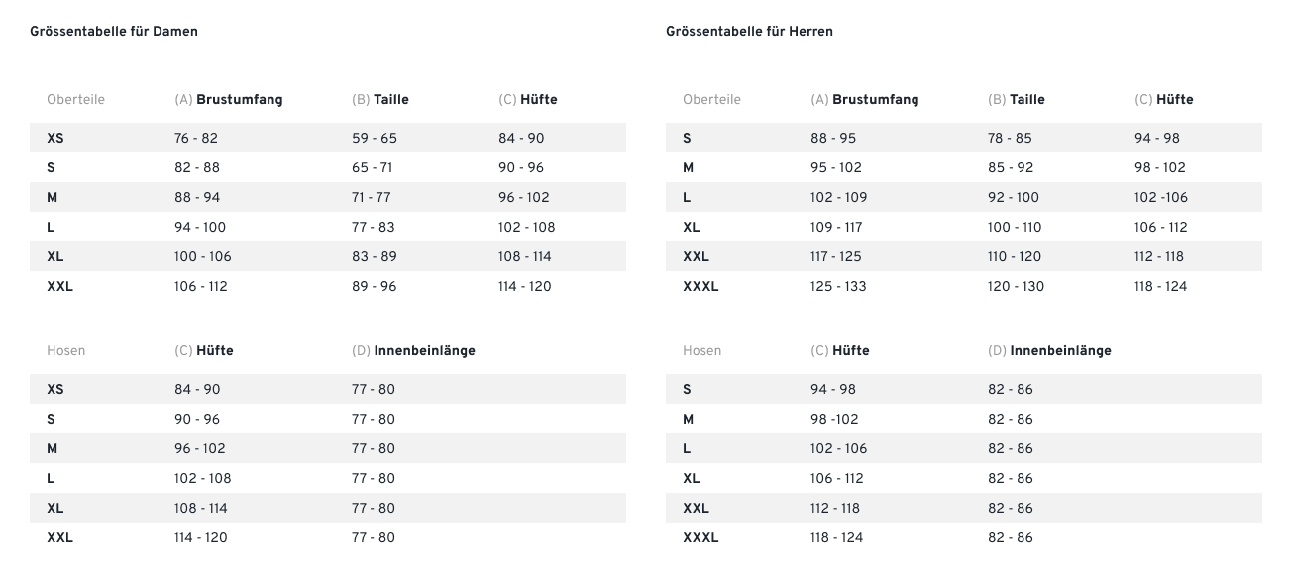Click the "Grössentabelle für Damen" heading
Viewport: 1292px width, 577px height.
coord(114,32)
